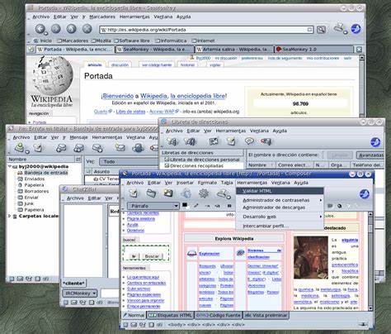Reload the Wikipedia page in browser

pyautogui.click(x=71, y=28)
